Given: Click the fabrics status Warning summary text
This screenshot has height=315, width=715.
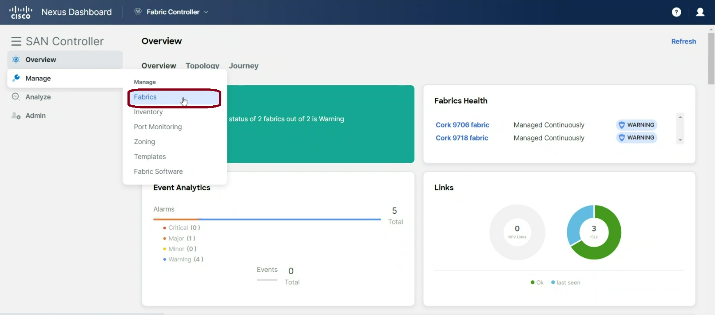Looking at the screenshot, I should pos(286,119).
